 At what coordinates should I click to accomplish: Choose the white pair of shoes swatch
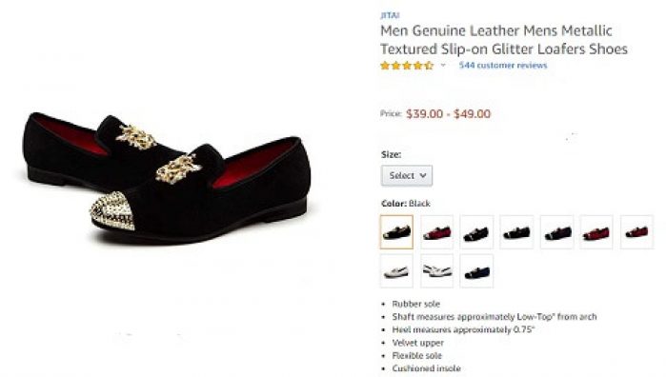[436, 271]
